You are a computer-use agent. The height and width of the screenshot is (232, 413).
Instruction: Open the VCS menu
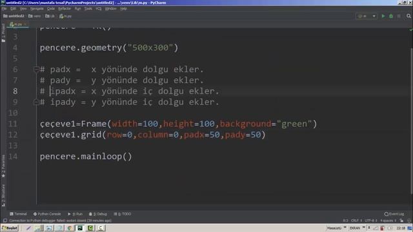point(99,8)
